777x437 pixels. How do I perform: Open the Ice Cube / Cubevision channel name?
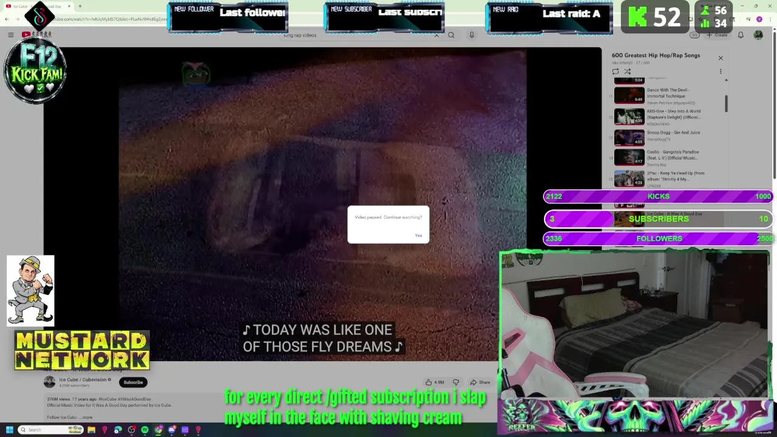(x=83, y=380)
